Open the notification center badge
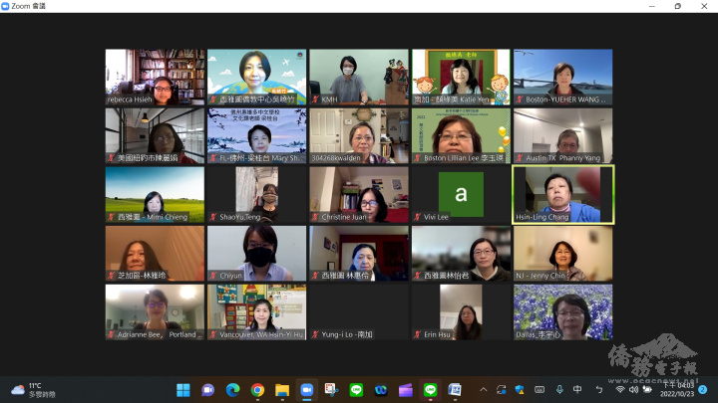 click(703, 389)
